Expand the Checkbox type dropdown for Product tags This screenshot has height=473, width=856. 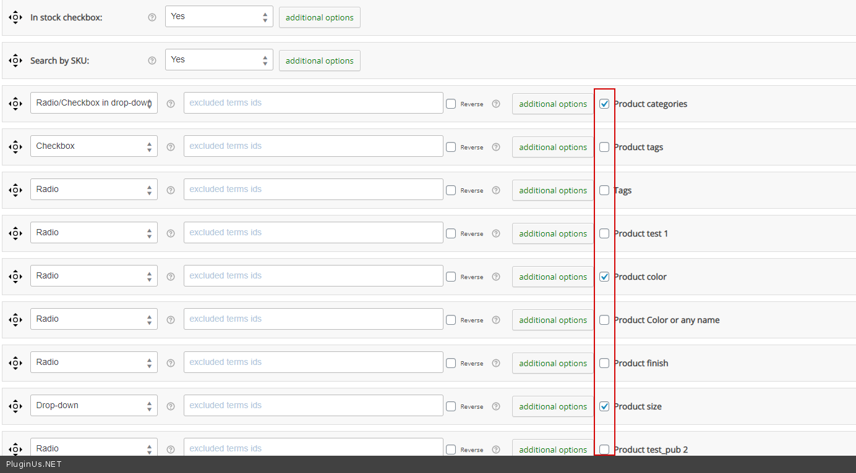(x=94, y=146)
